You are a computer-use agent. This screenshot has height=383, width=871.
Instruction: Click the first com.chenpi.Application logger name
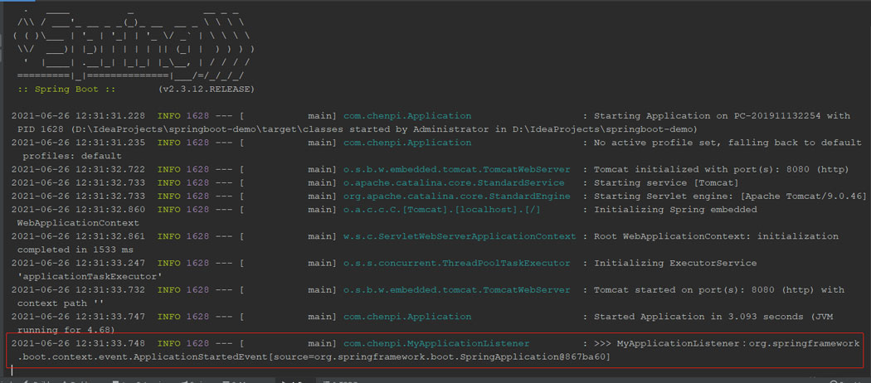tap(406, 116)
